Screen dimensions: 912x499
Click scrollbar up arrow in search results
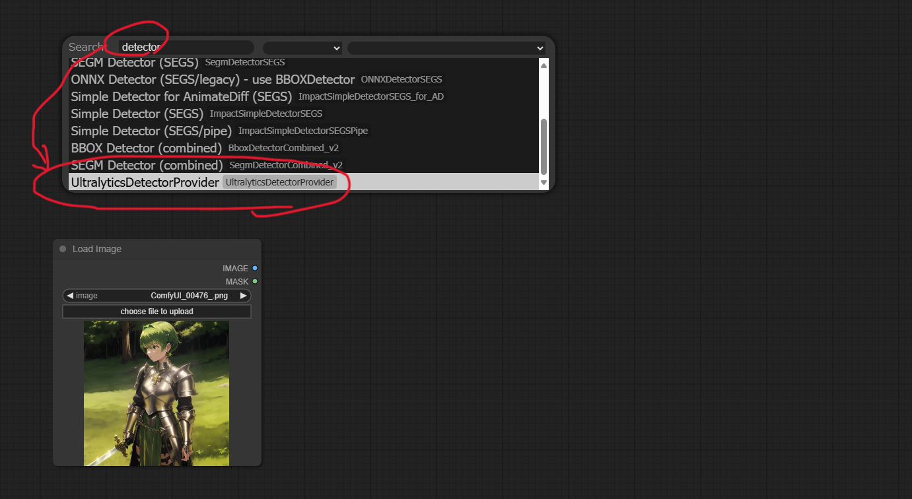[x=544, y=65]
